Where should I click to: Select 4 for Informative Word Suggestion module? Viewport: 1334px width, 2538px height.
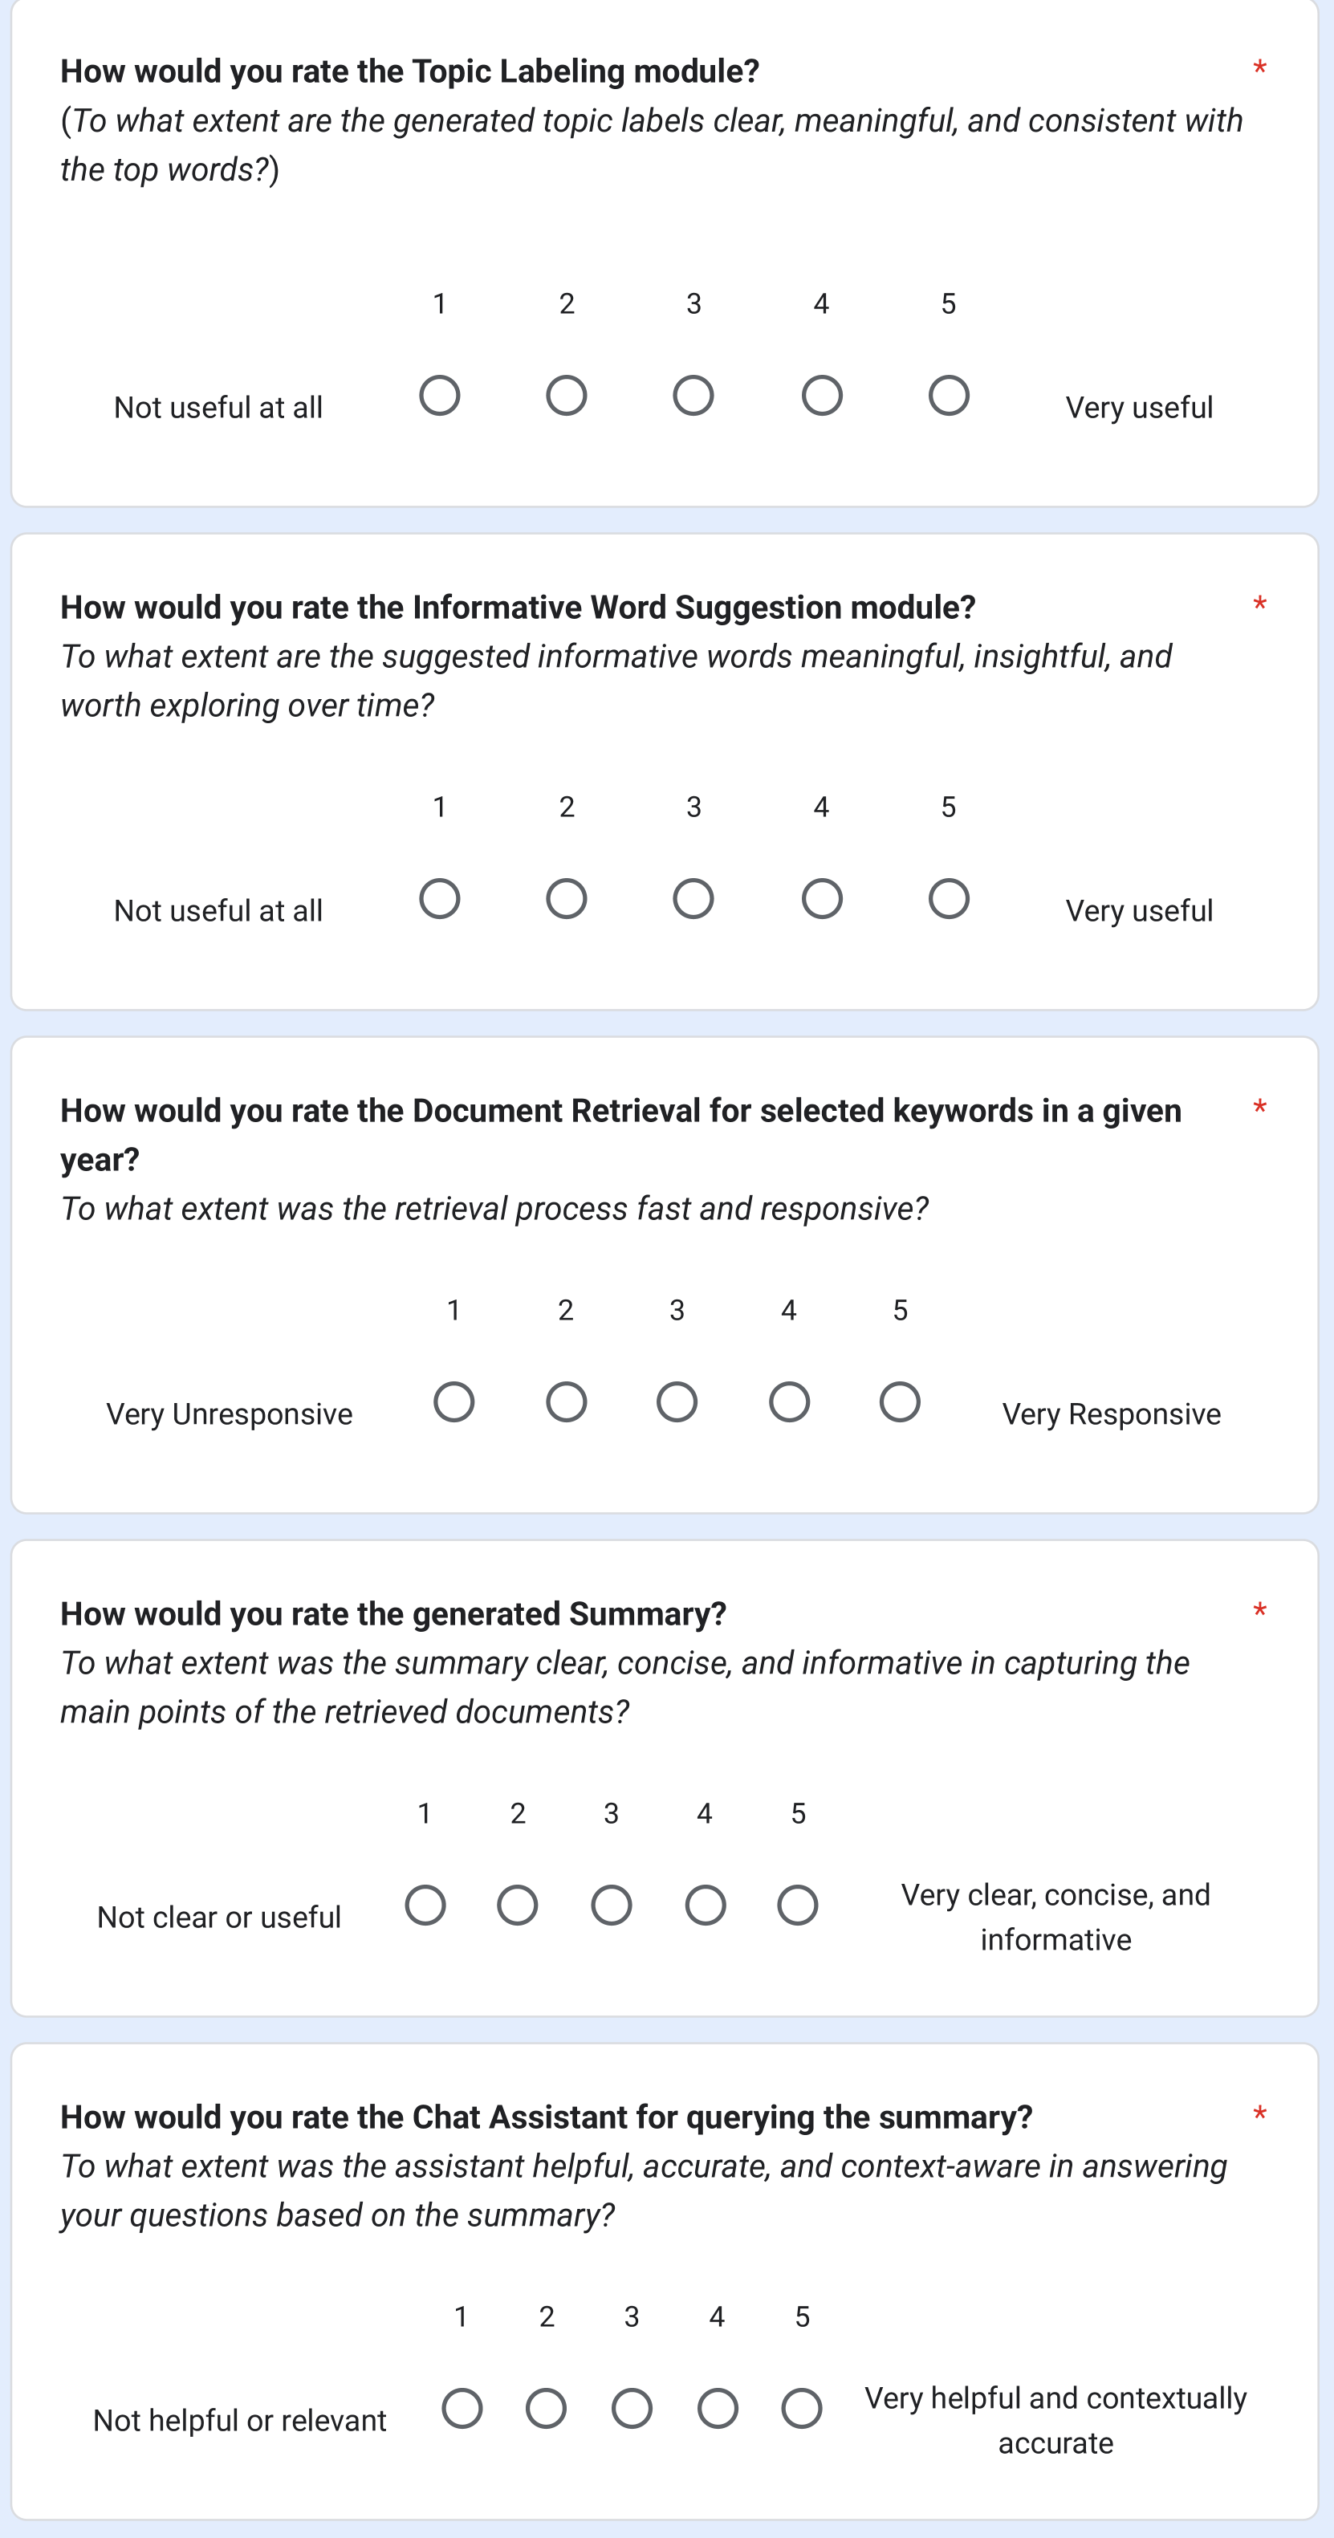[x=822, y=898]
